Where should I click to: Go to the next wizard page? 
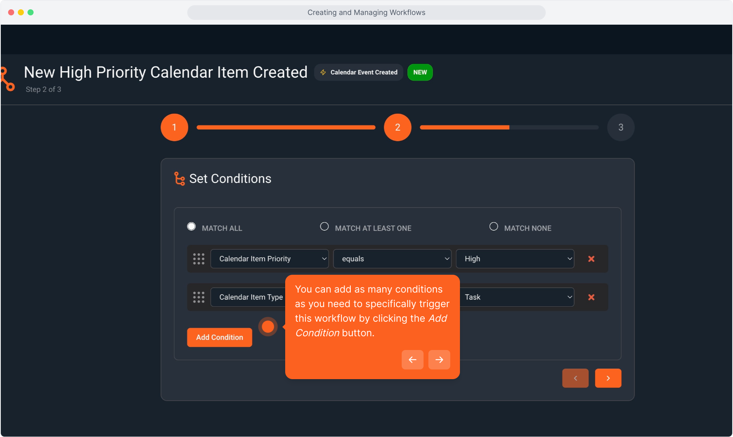tap(608, 378)
